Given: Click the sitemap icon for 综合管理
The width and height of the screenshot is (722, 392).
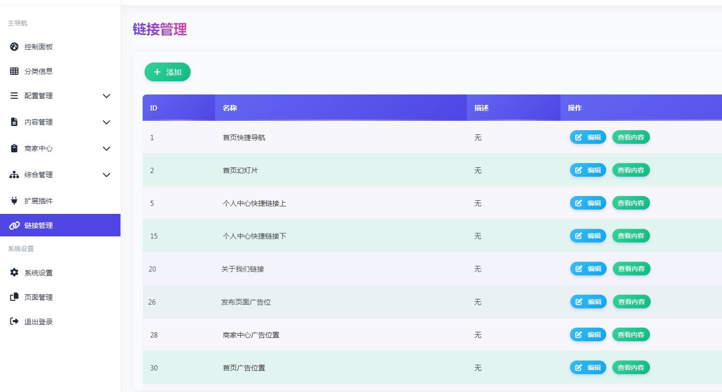Looking at the screenshot, I should click(14, 174).
